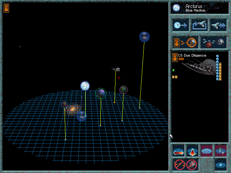Click the orange hourglass icon in top-left corner
This screenshot has height=173, width=231.
click(6, 8)
